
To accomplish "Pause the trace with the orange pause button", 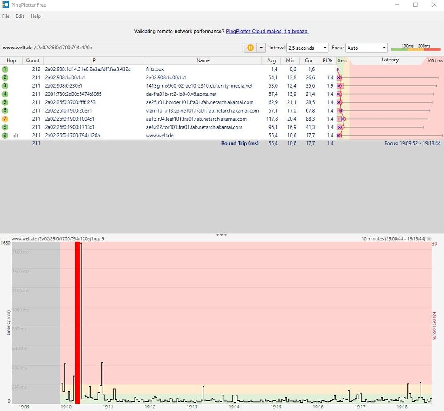I will click(x=250, y=48).
